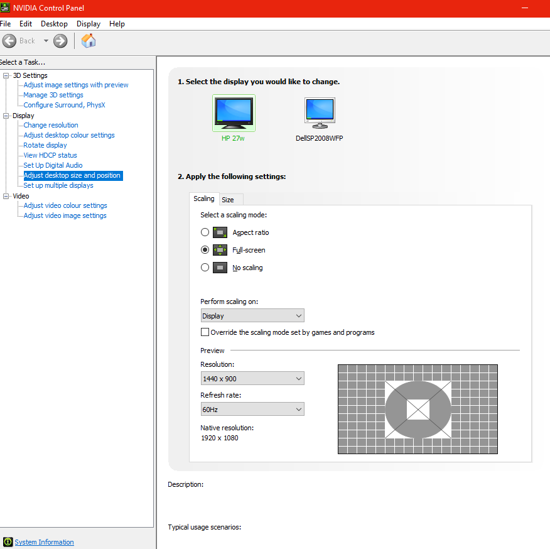Open Adjust video colour settings
Image resolution: width=550 pixels, height=549 pixels.
coord(65,205)
